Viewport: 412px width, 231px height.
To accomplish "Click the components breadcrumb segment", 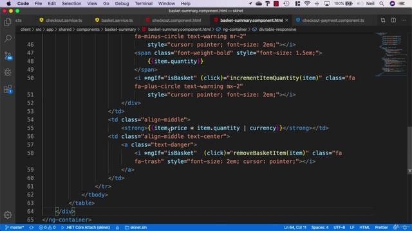I will (x=88, y=30).
